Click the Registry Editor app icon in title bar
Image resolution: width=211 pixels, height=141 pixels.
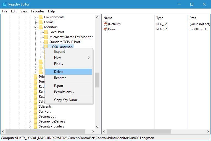click(x=4, y=4)
